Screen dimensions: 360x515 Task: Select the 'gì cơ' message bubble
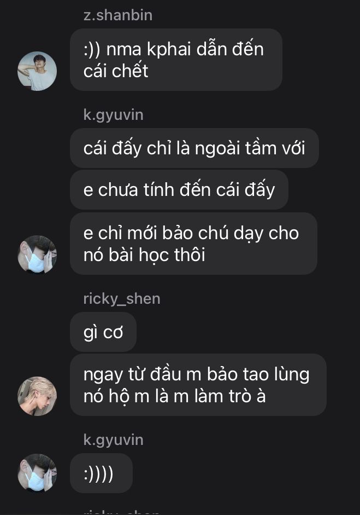[x=103, y=332]
